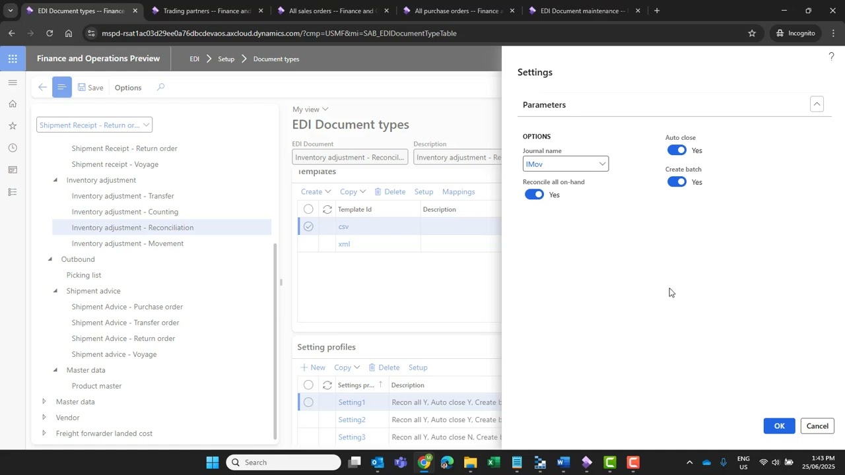The height and width of the screenshot is (475, 845).
Task: Select Inventory adjustment - Movement tree item
Action: click(127, 243)
